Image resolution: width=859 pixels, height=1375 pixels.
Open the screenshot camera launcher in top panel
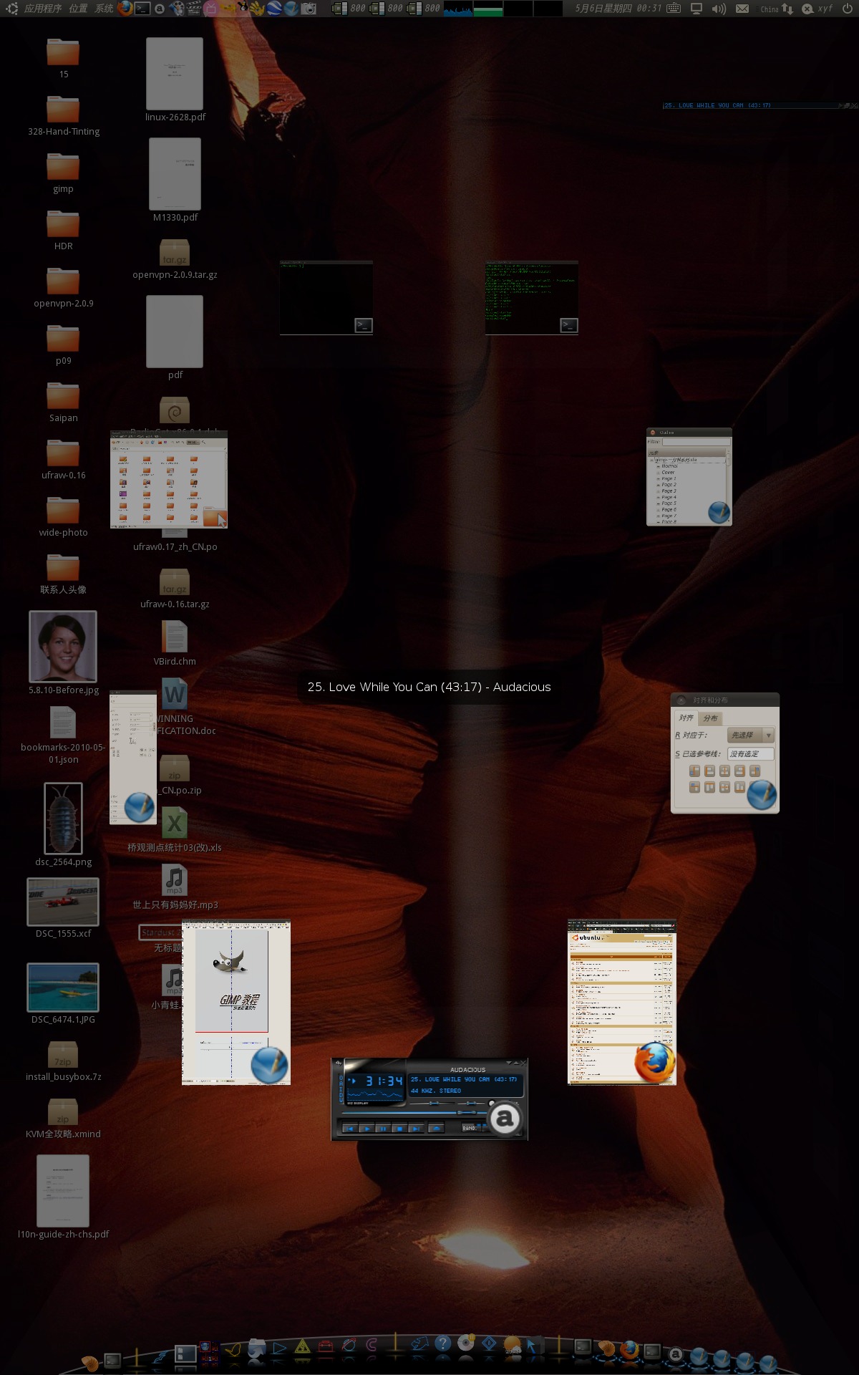tap(309, 9)
